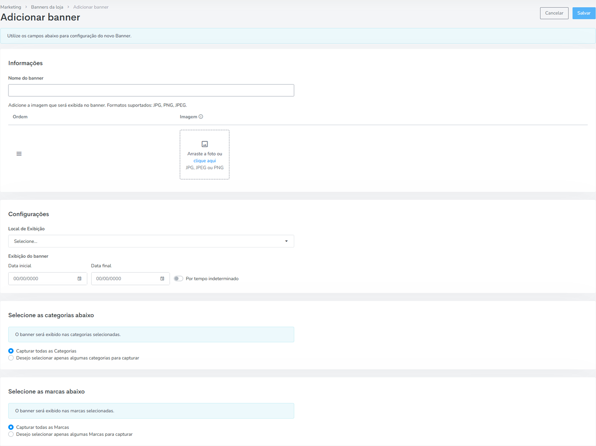Click the Configurações section heading

click(28, 214)
